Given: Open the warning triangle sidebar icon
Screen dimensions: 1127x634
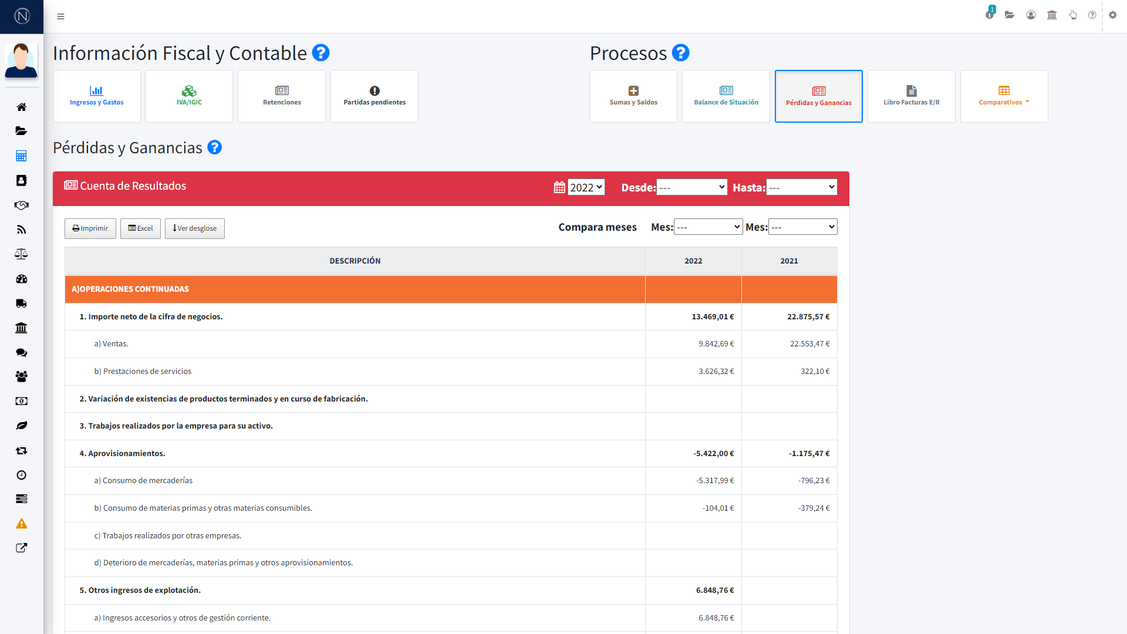Looking at the screenshot, I should 21,524.
